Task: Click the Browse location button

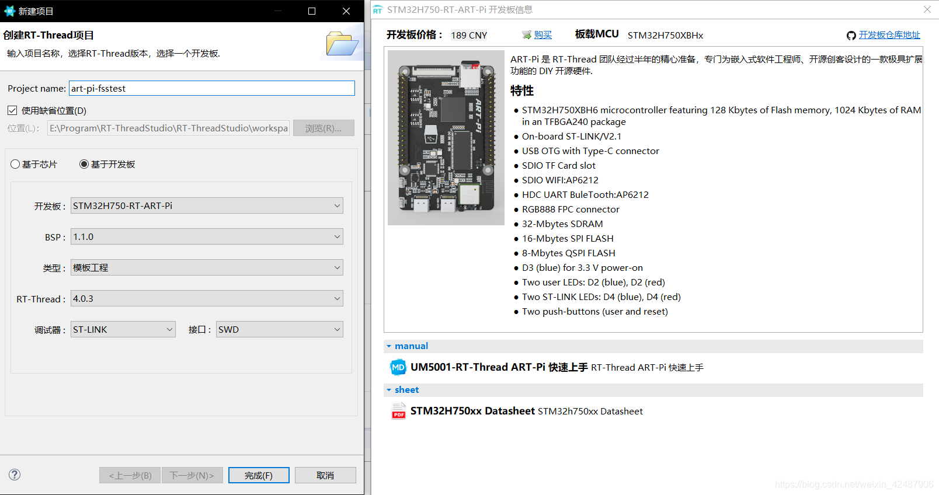Action: (x=324, y=128)
